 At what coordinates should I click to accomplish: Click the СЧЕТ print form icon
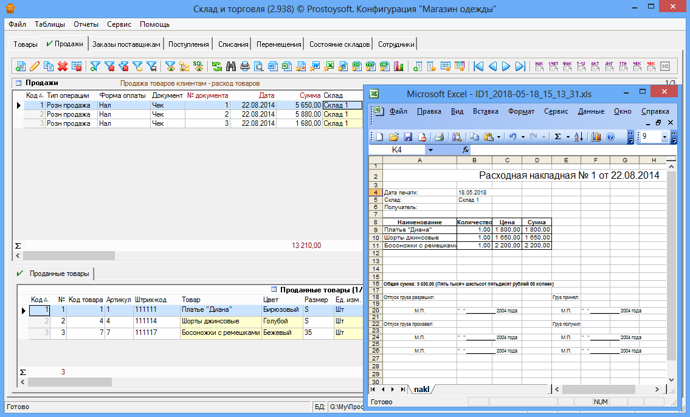pyautogui.click(x=553, y=66)
